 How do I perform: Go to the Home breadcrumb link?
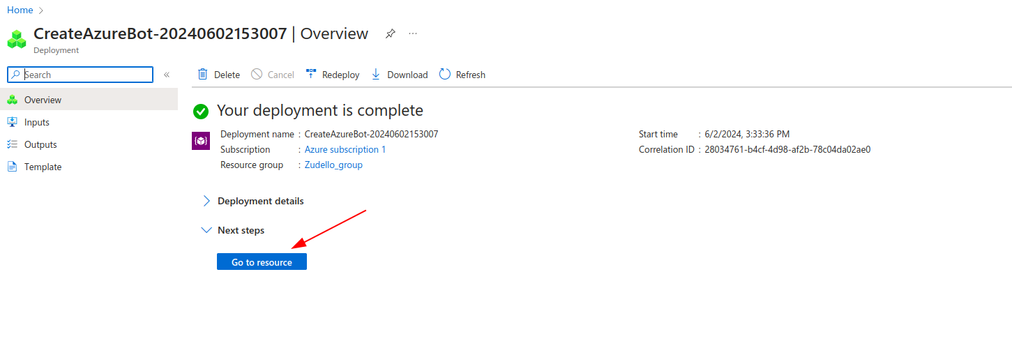(x=20, y=10)
